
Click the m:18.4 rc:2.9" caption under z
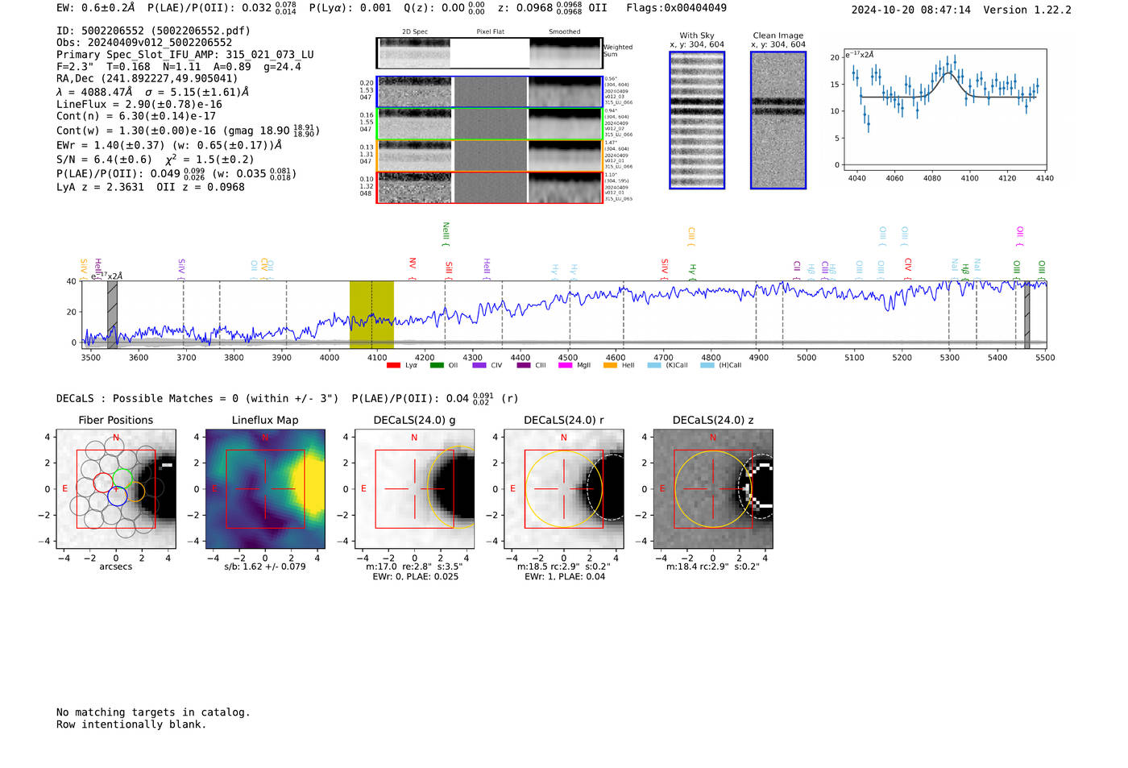tap(713, 567)
